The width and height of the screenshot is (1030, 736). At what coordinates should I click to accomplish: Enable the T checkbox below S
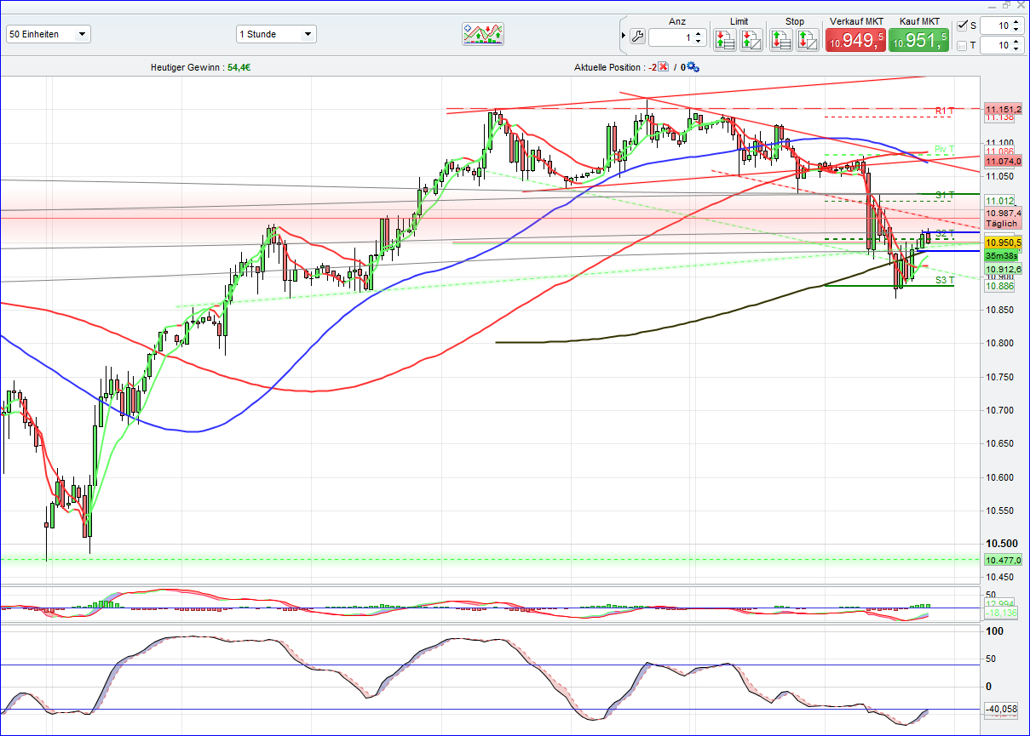coord(963,45)
